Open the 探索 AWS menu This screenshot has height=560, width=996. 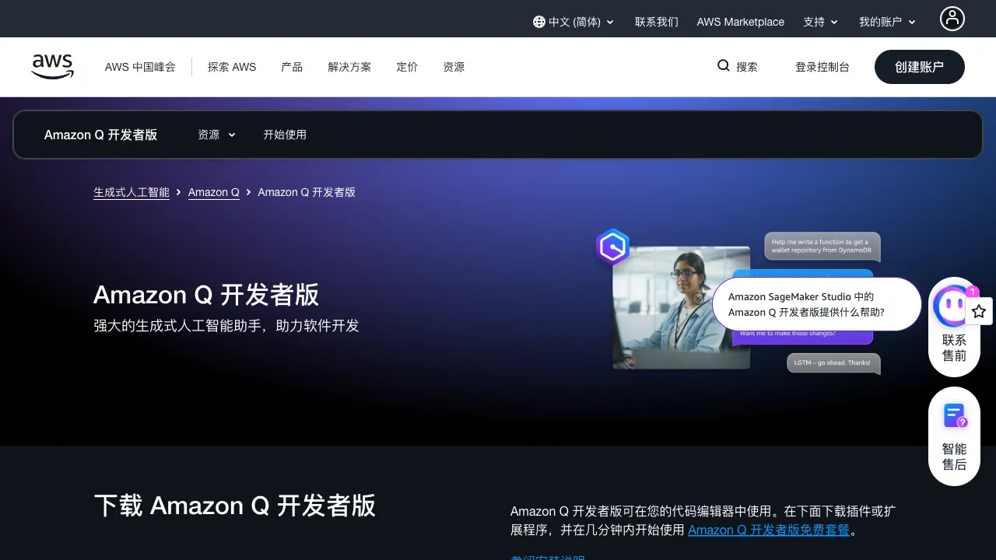pyautogui.click(x=232, y=67)
